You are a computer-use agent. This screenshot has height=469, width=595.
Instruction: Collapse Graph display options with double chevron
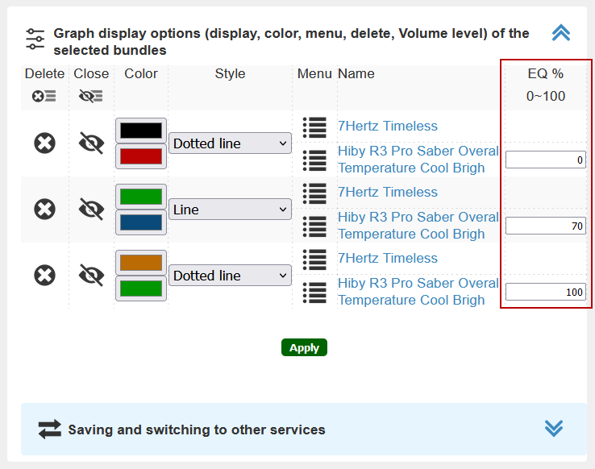[561, 32]
